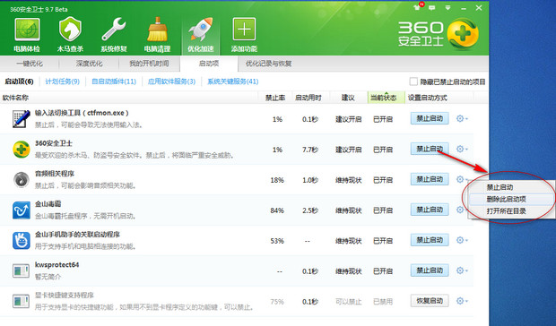
Task: Toggle 隐藏已禁止启动的项目 checkbox
Action: [413, 81]
